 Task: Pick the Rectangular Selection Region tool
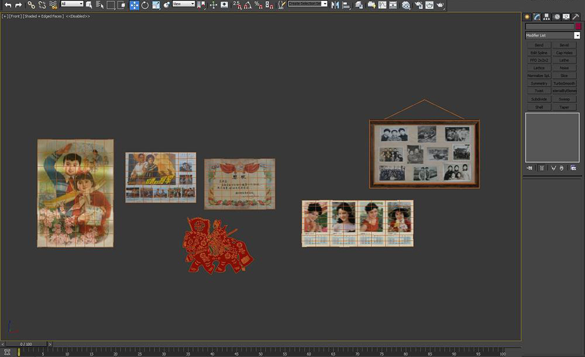(x=111, y=5)
